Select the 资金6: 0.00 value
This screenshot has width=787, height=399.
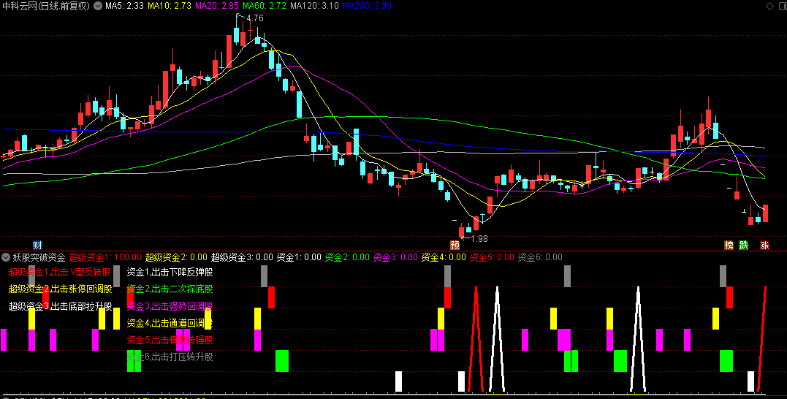point(540,257)
